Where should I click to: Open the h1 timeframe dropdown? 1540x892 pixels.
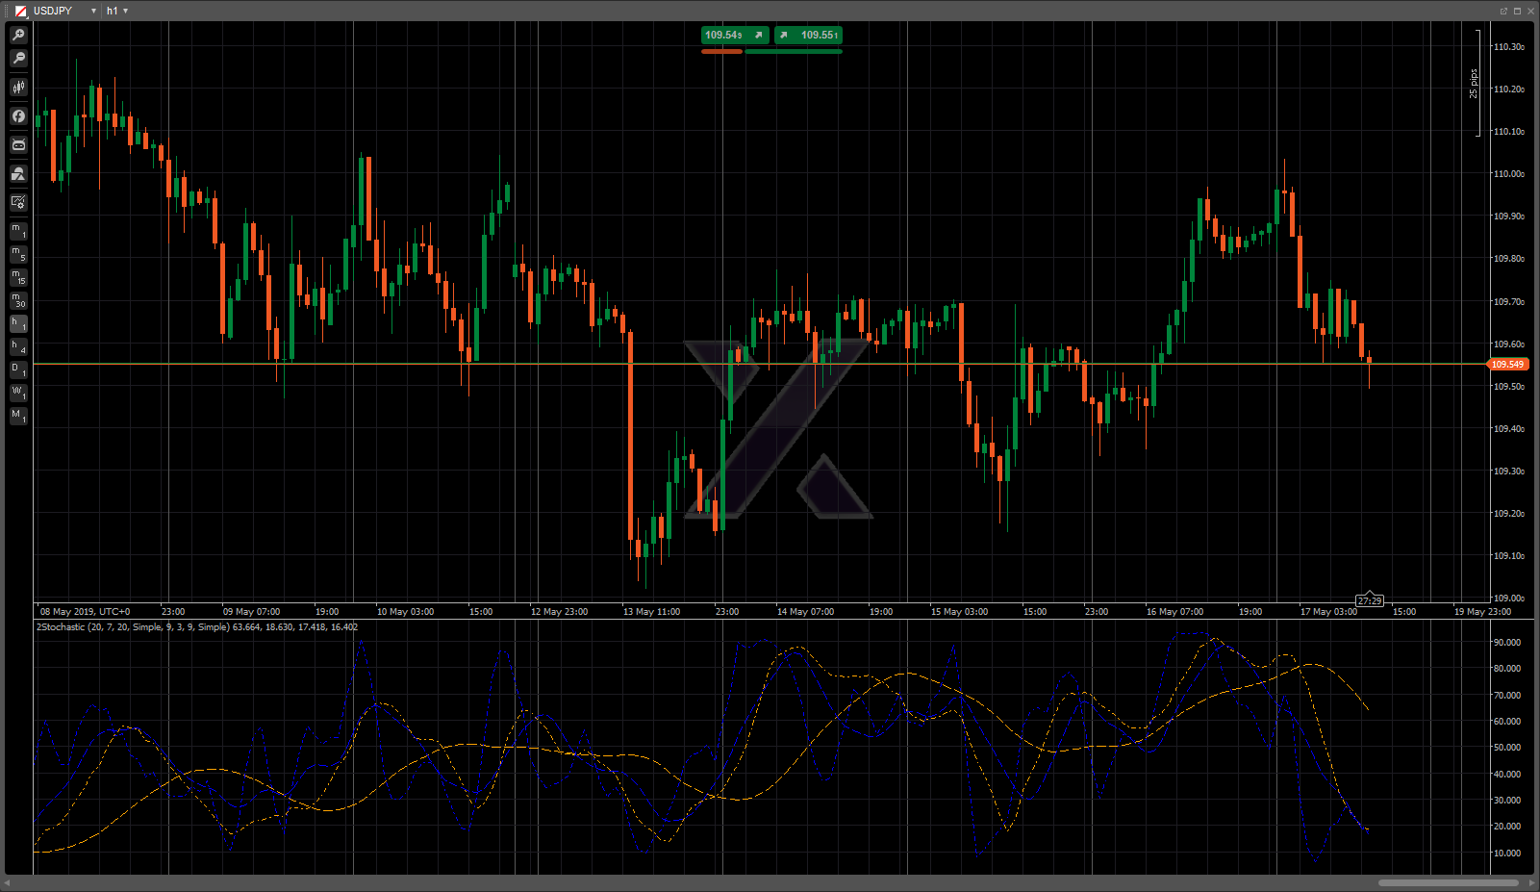tap(117, 11)
